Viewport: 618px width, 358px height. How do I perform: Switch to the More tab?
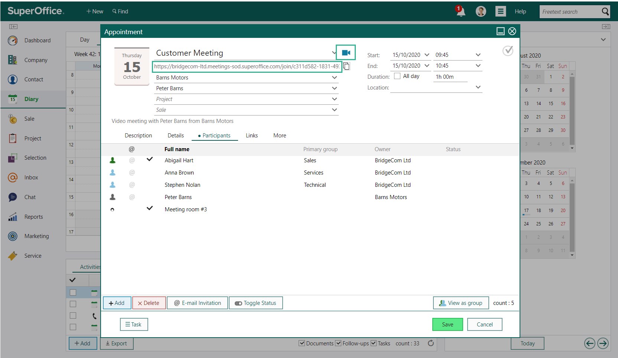pos(280,136)
